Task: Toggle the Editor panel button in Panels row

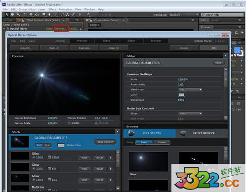Action: (131, 41)
